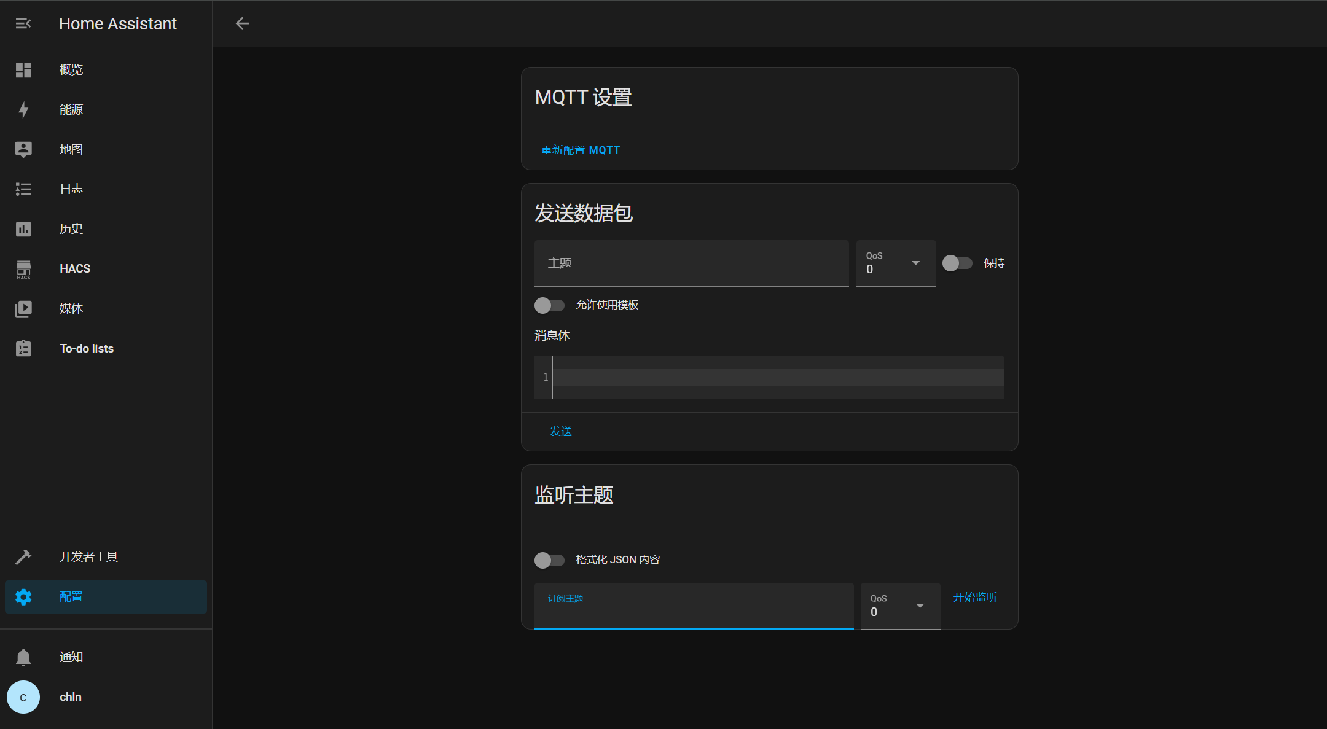The height and width of the screenshot is (729, 1327).
Task: Click 媒体 label in sidebar
Action: (x=71, y=309)
